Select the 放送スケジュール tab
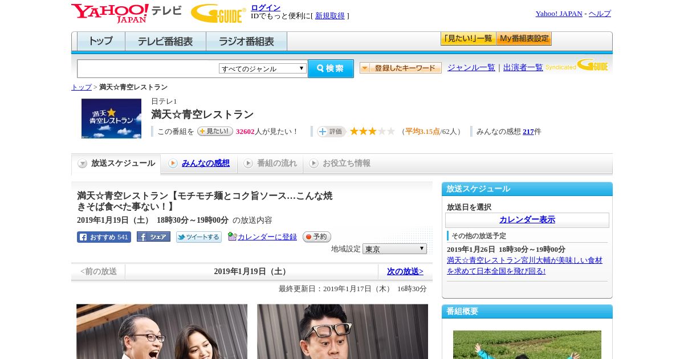The width and height of the screenshot is (684, 359). point(116,164)
